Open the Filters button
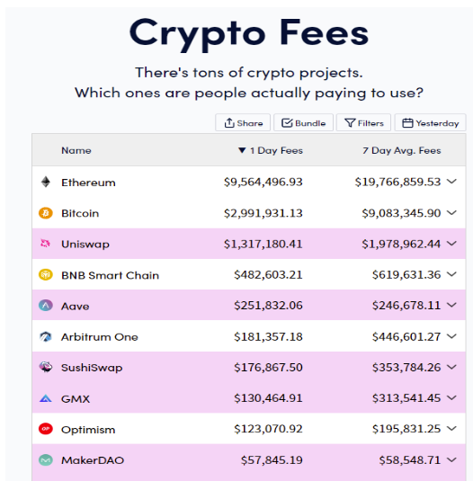This screenshot has width=473, height=490. (x=363, y=122)
